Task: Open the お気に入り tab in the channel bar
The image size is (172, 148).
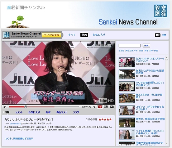Action: (x=99, y=35)
